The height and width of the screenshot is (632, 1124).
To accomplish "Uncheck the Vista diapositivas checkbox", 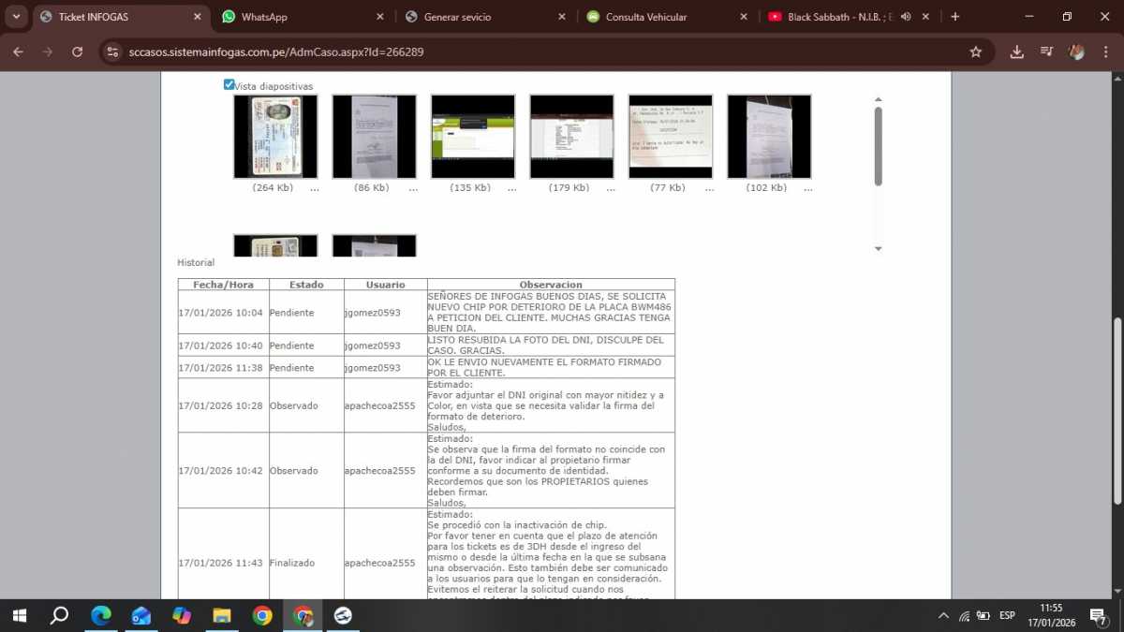I will click(x=229, y=85).
